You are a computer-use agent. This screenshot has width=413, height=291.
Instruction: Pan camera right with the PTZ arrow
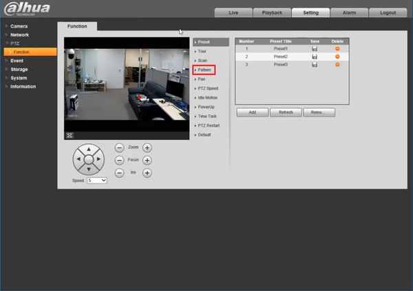[98, 159]
